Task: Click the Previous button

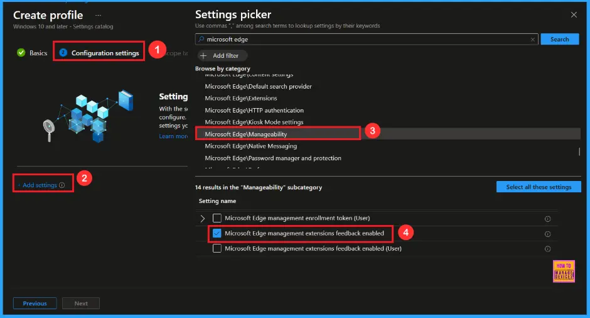Action: 35,304
